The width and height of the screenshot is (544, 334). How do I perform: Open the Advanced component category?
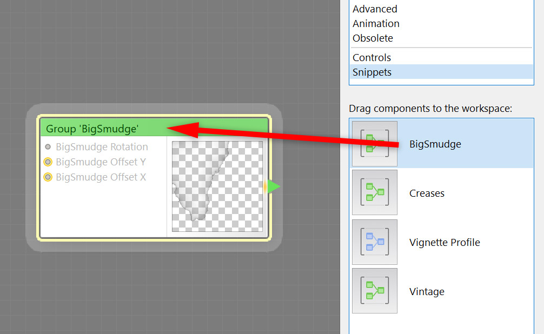(x=375, y=9)
